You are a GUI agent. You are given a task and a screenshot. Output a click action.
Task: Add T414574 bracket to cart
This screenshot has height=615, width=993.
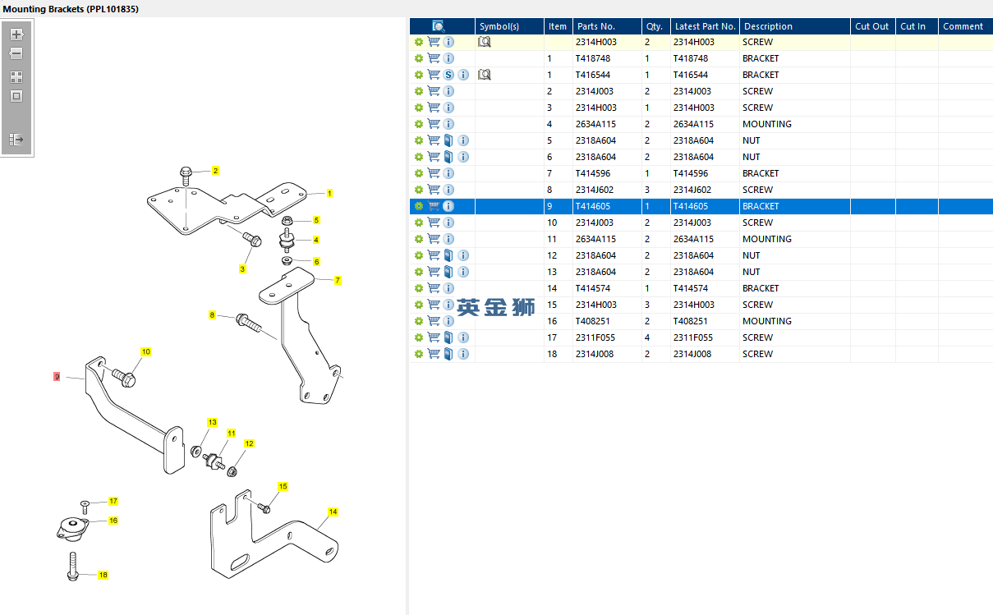[x=434, y=288]
